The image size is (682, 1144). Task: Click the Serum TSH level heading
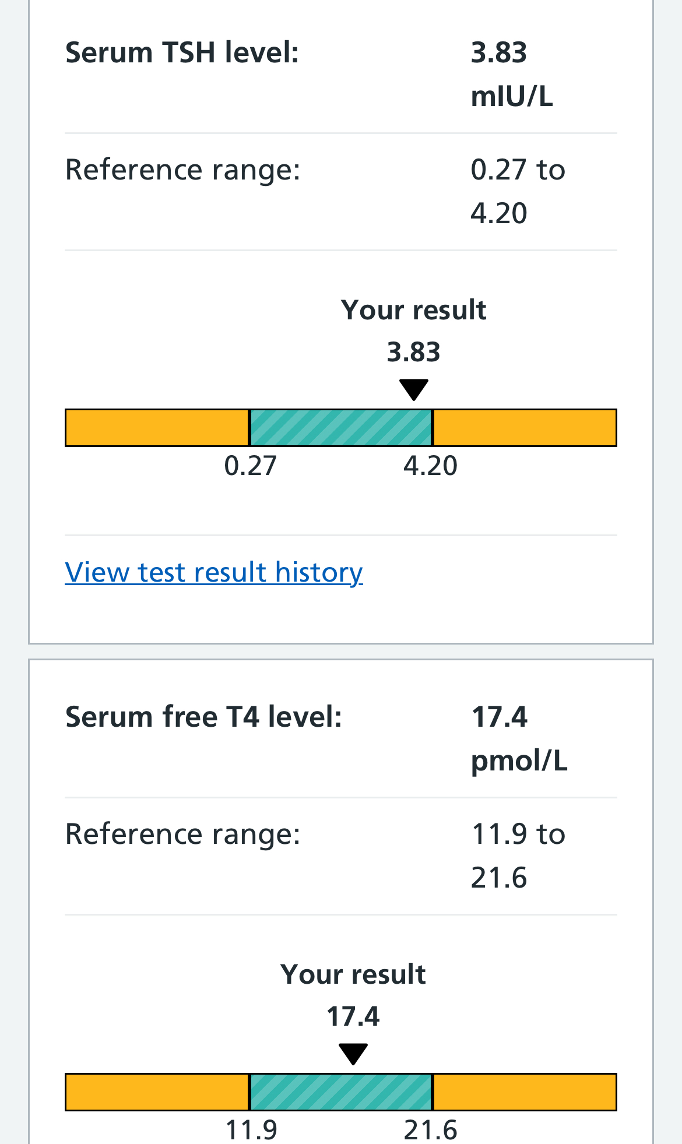coord(182,52)
